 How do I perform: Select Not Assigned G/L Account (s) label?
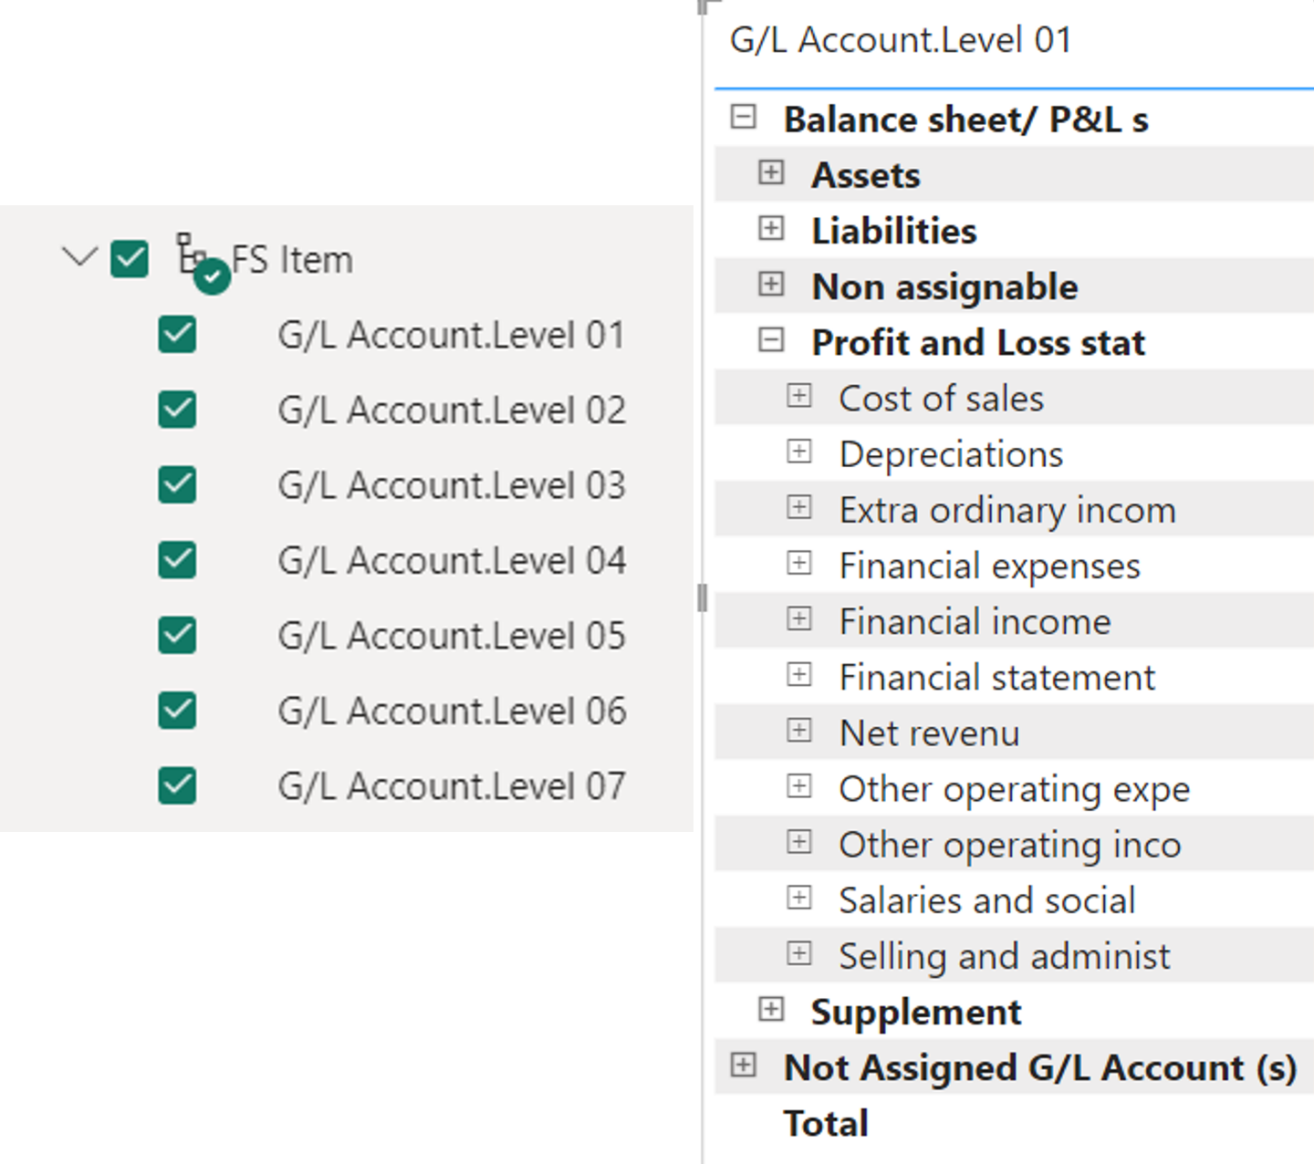(x=1040, y=1068)
